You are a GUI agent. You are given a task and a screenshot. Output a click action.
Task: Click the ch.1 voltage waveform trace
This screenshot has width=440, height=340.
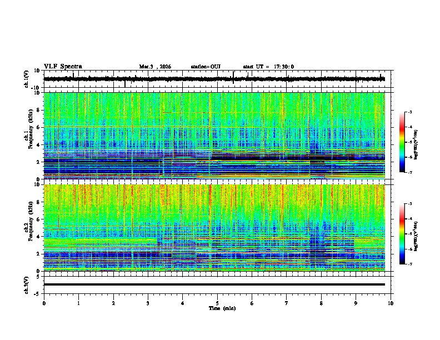[x=214, y=79]
